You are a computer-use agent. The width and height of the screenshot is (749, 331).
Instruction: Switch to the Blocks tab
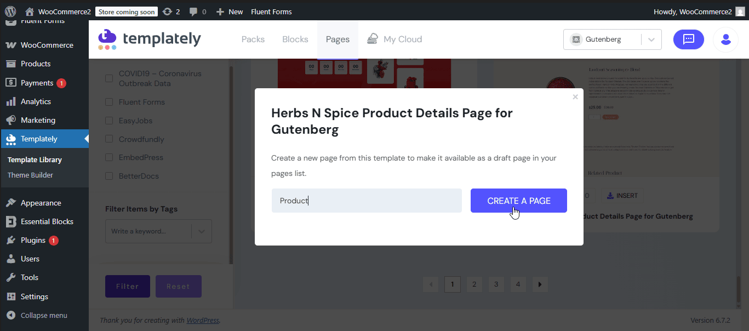click(295, 39)
